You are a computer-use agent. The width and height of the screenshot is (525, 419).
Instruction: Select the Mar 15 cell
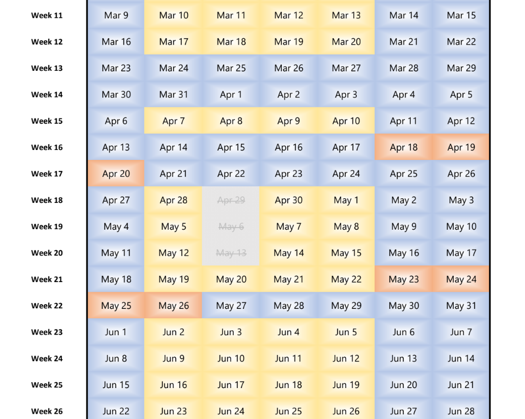(461, 15)
